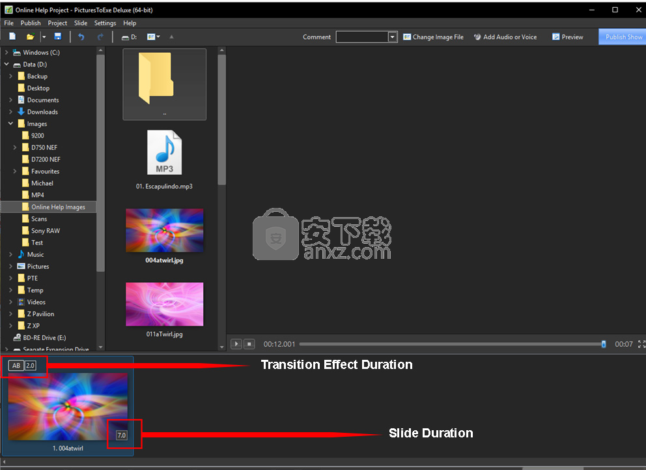Click the Undo arrow icon

point(81,37)
